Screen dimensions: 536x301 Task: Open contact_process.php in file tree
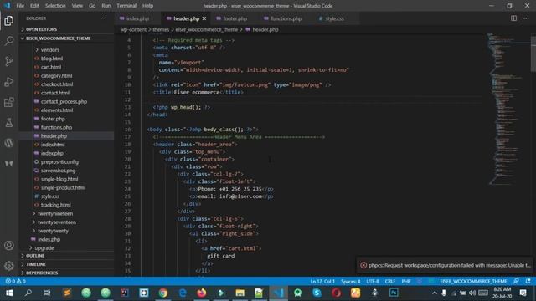coord(64,102)
